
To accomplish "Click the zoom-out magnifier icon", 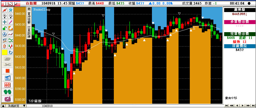I will (11, 16).
